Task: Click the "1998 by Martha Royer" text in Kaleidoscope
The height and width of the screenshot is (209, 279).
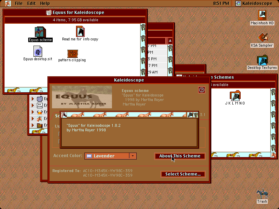Action: click(x=144, y=100)
